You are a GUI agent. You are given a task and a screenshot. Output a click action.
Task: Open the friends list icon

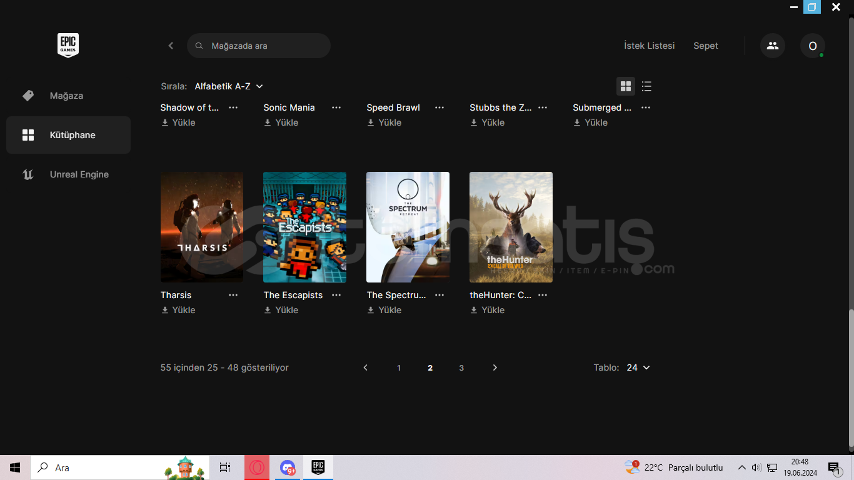pyautogui.click(x=773, y=46)
